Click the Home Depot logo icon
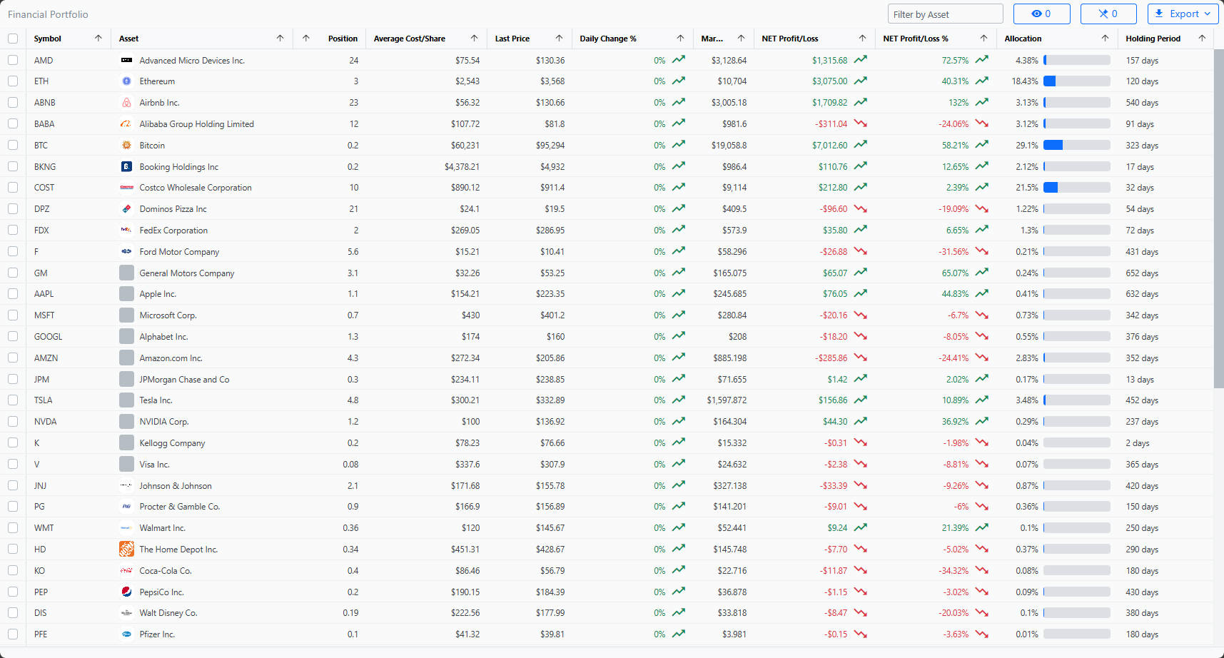 pyautogui.click(x=126, y=549)
